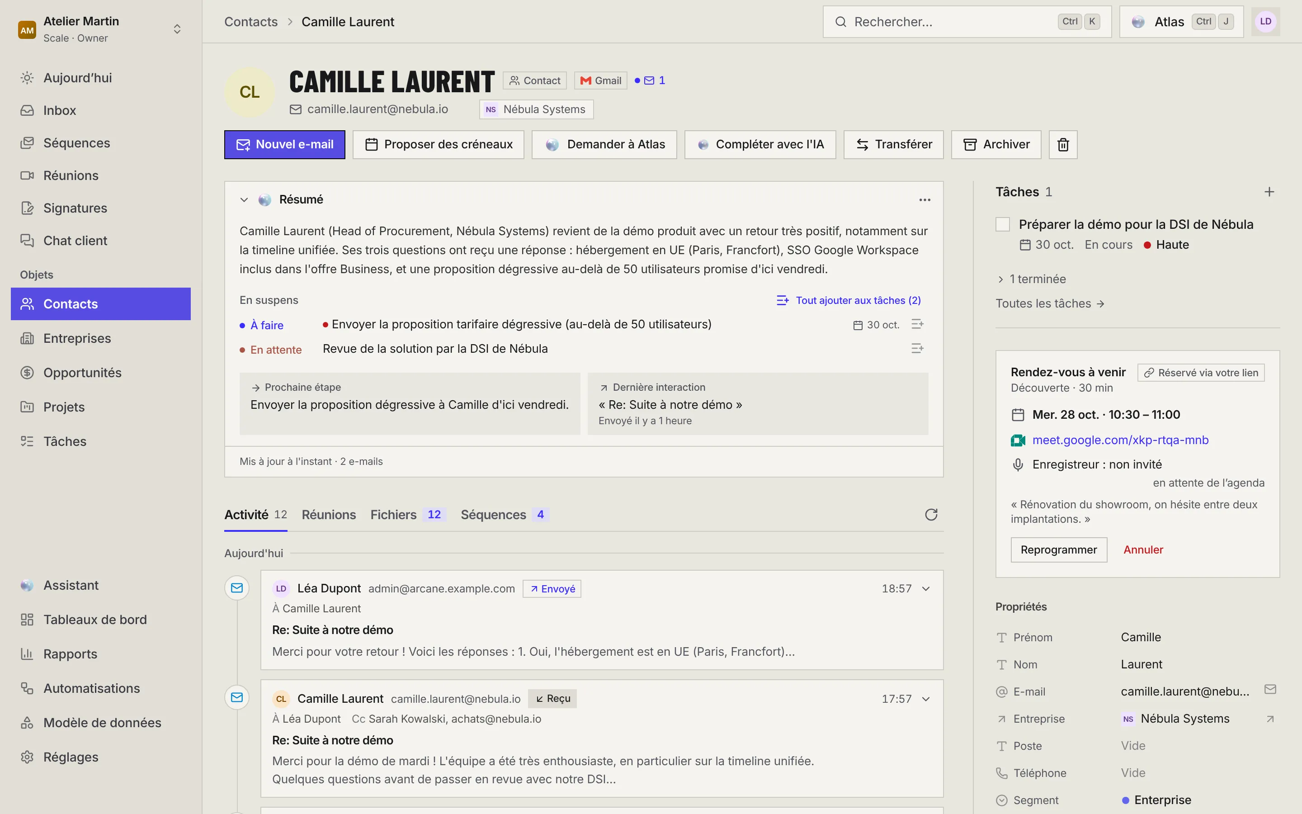
Task: Switch to the Réunions tab
Action: [329, 515]
